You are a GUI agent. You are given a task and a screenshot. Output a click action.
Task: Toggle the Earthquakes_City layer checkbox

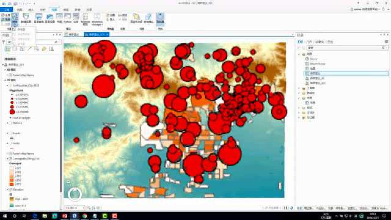point(10,86)
